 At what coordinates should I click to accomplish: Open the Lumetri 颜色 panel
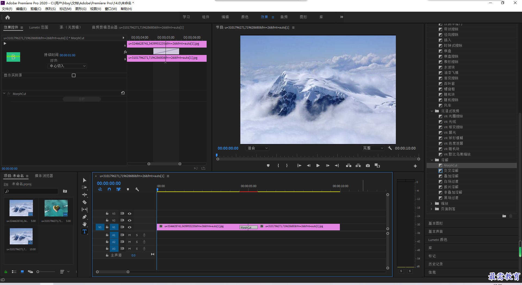pyautogui.click(x=438, y=240)
